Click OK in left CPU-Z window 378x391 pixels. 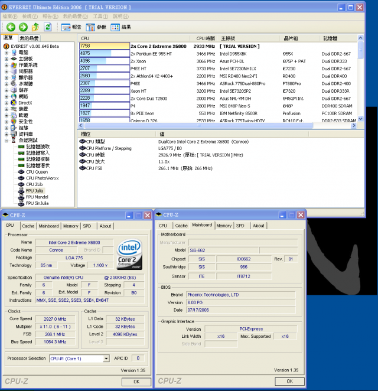[x=136, y=382]
